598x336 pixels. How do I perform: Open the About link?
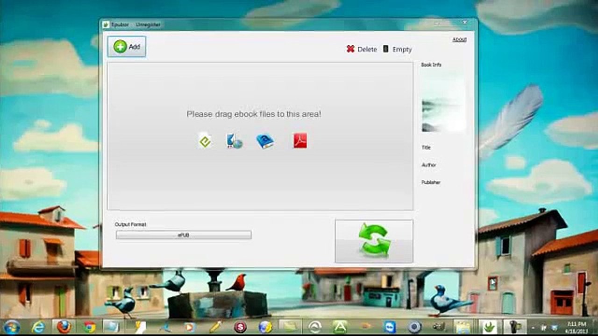click(459, 40)
